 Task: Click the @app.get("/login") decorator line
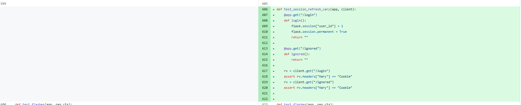pyautogui.click(x=301, y=15)
